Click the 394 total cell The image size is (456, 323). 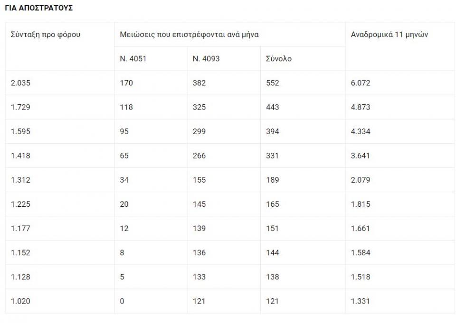click(x=273, y=131)
